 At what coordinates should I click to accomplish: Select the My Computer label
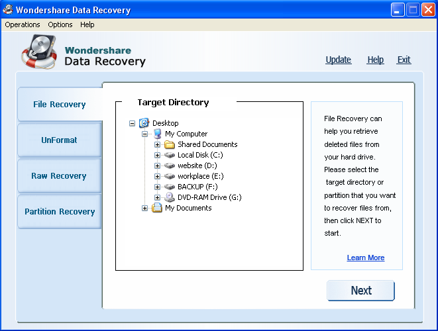186,134
